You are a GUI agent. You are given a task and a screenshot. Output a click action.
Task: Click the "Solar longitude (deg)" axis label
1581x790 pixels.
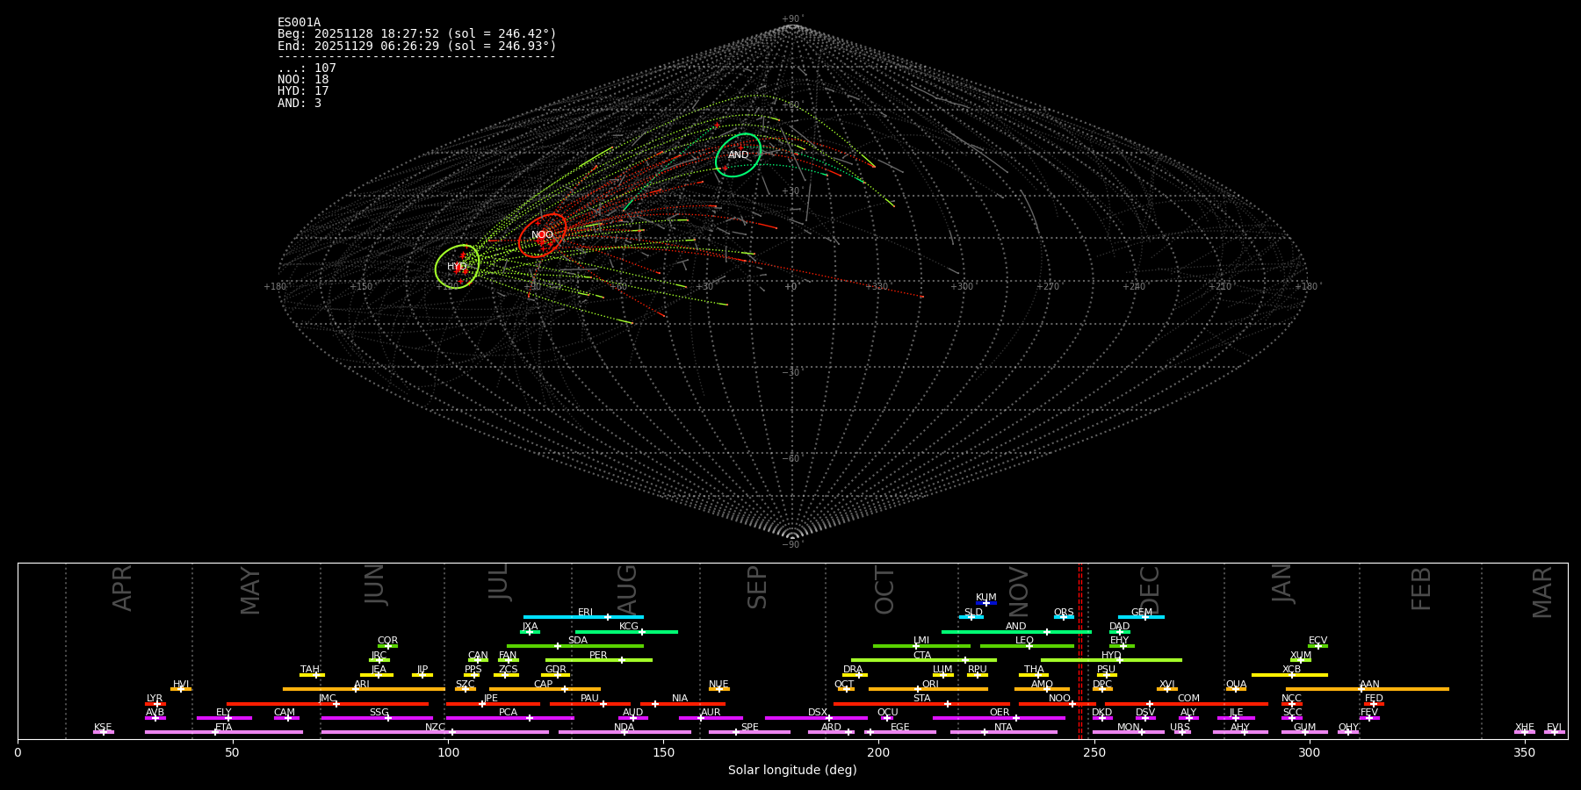[792, 771]
